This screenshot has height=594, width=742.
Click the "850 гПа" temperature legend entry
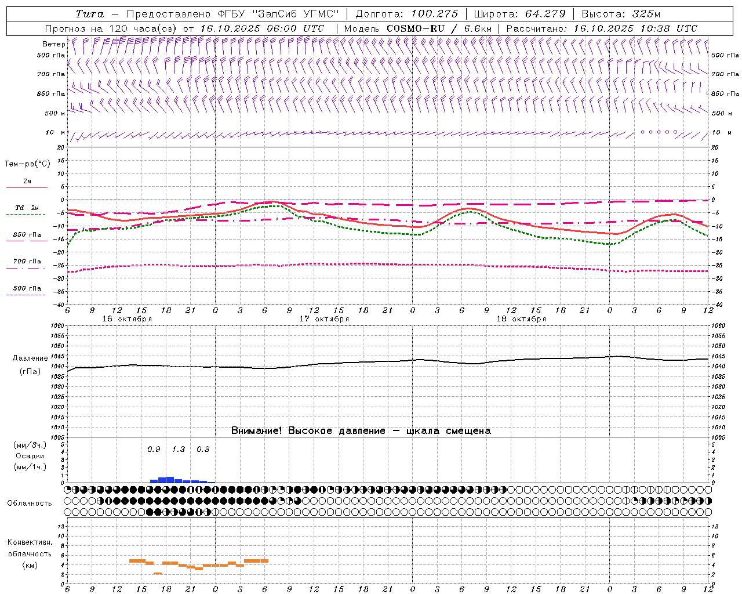click(27, 235)
